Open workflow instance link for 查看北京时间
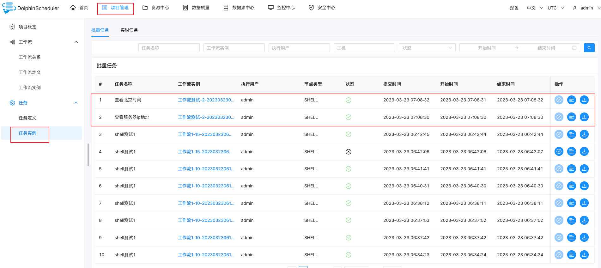601x268 pixels. [206, 100]
